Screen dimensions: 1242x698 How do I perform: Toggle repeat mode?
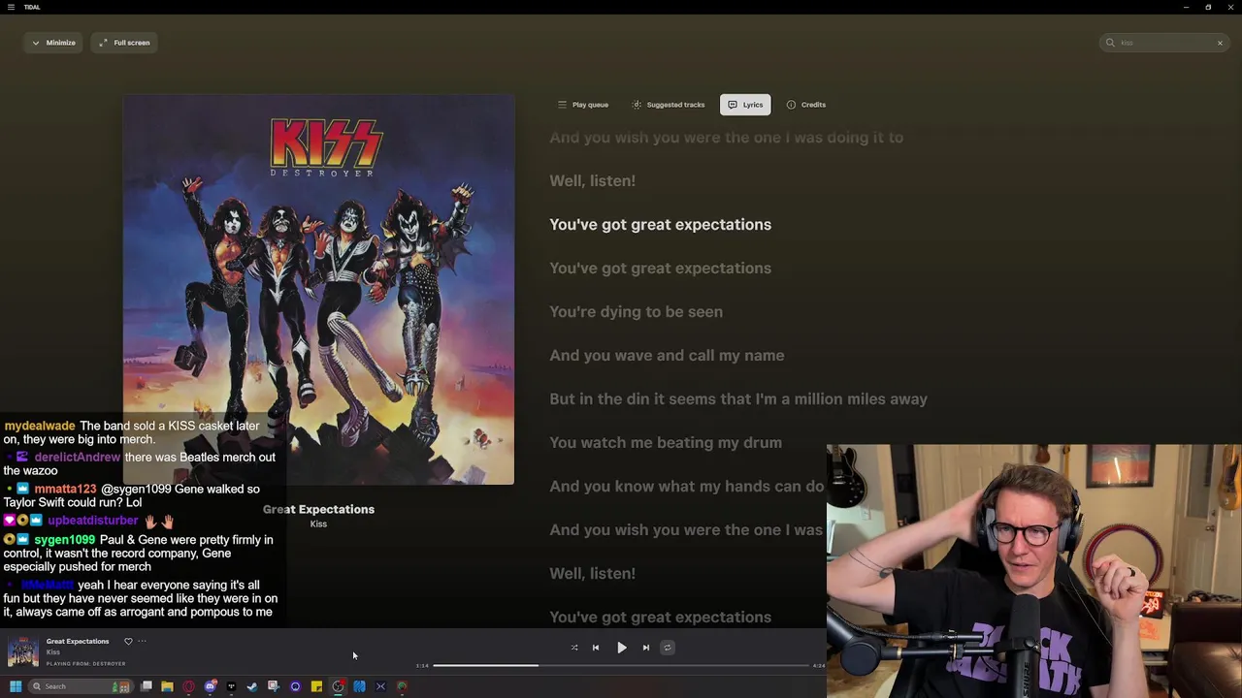pos(668,648)
